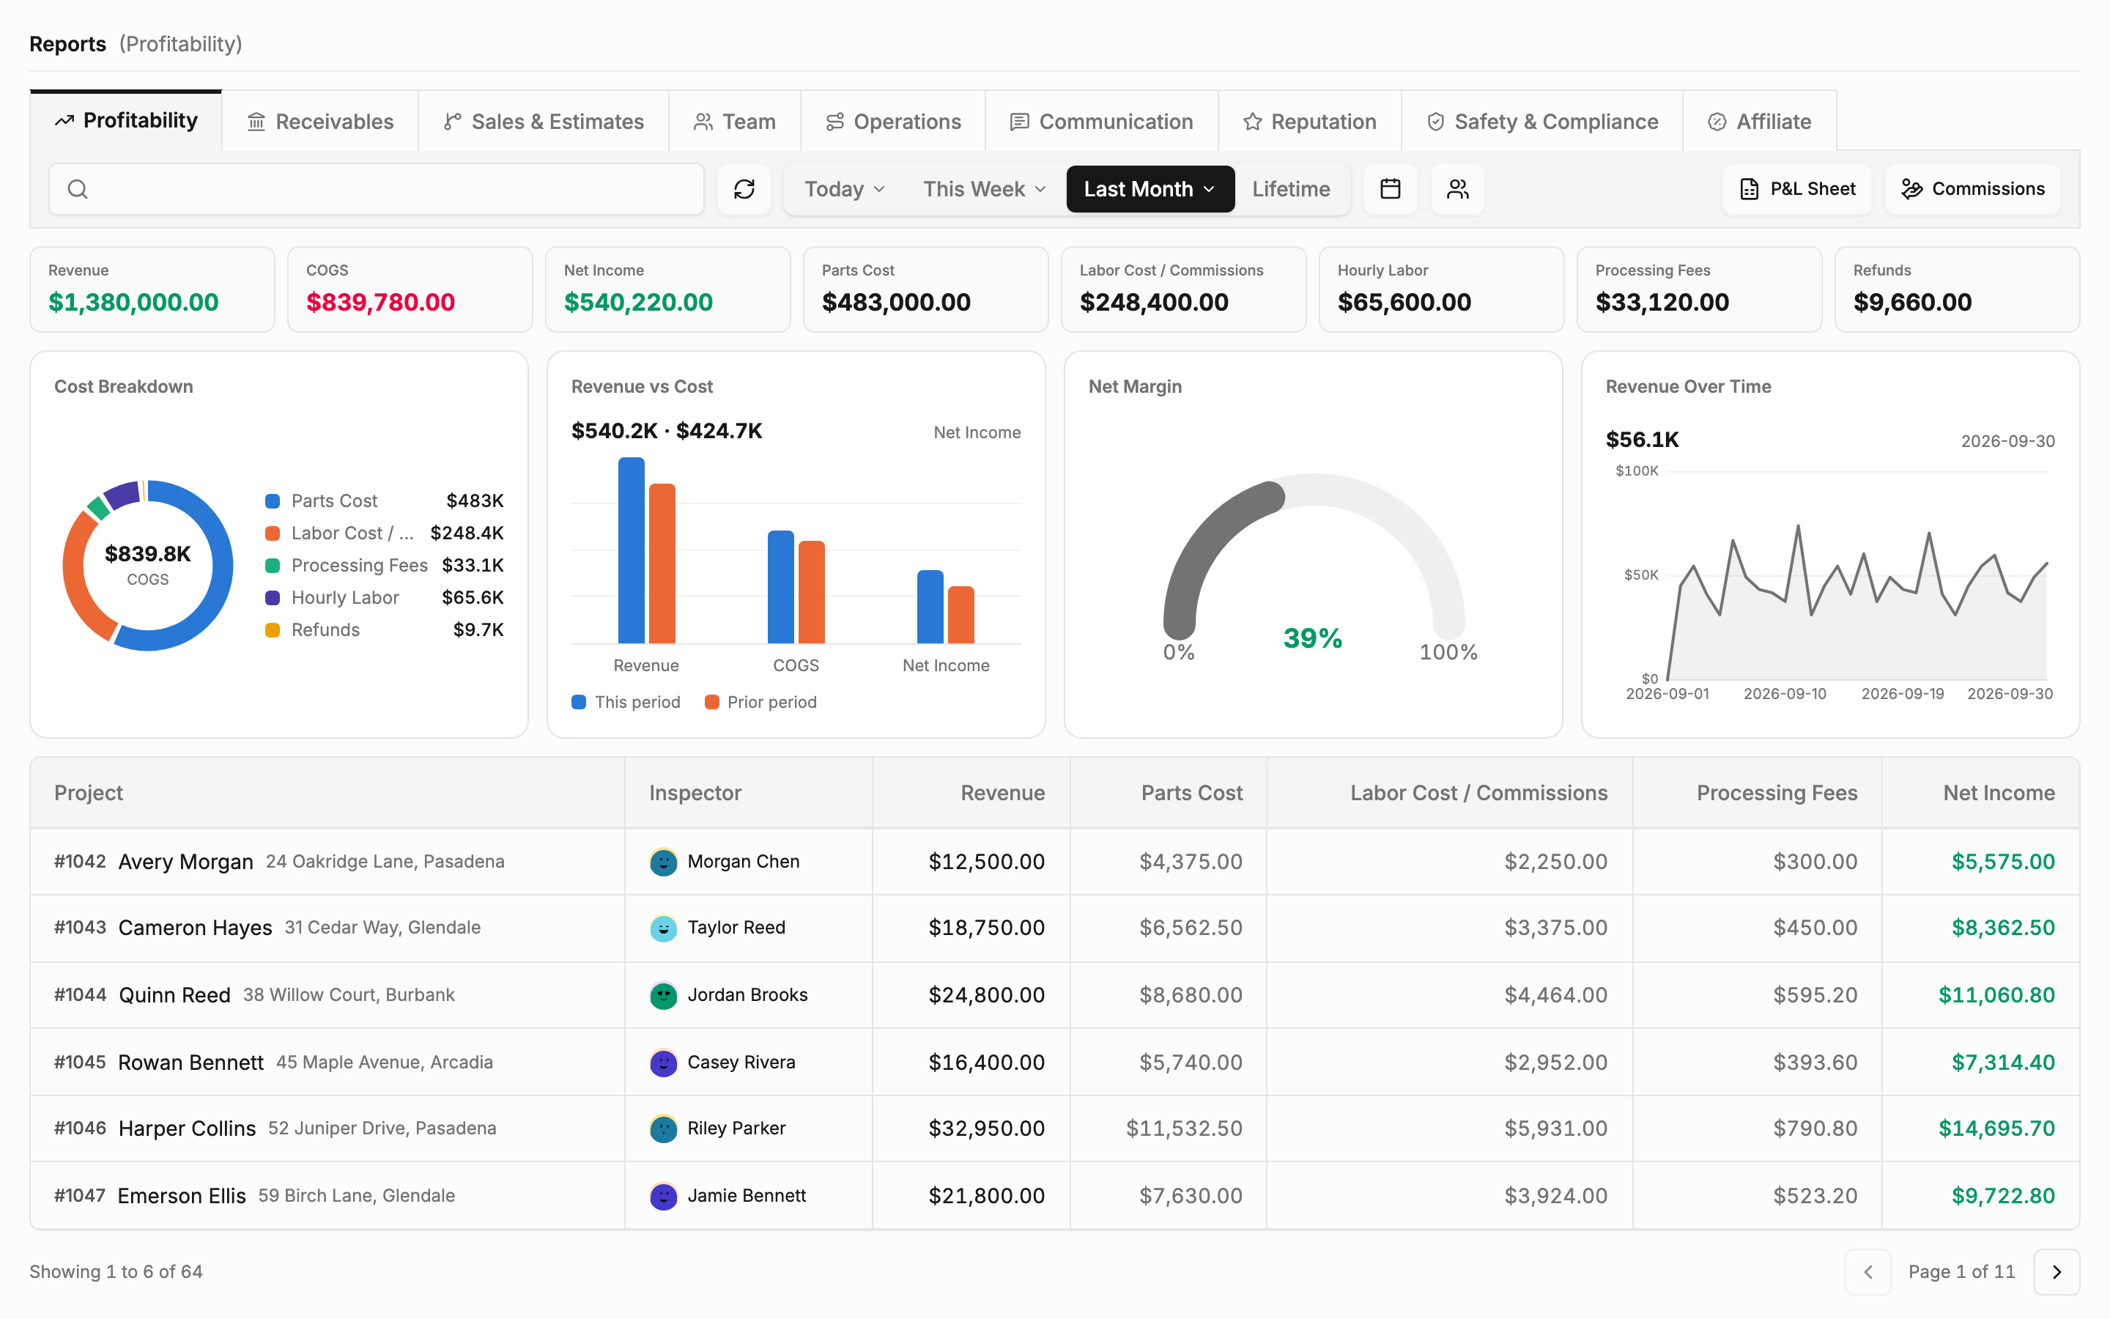Screen dimensions: 2110x1319
Task: Go to previous page arrow
Action: (x=1867, y=1272)
